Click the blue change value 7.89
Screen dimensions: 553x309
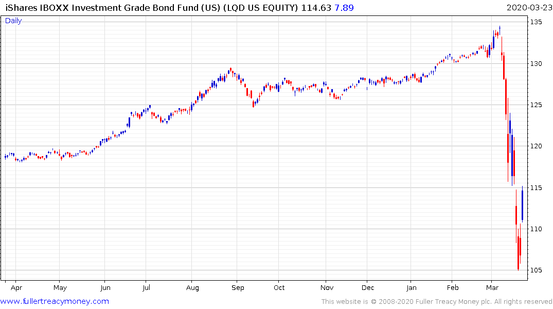pos(344,8)
